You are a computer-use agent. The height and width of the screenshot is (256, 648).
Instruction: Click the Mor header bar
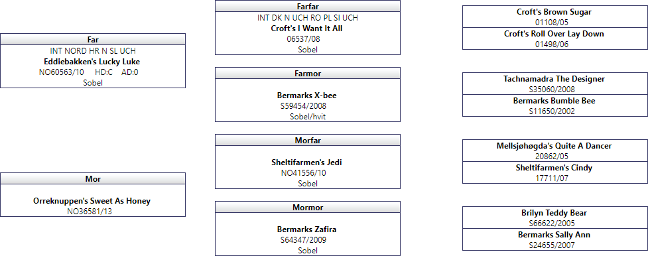pyautogui.click(x=93, y=178)
